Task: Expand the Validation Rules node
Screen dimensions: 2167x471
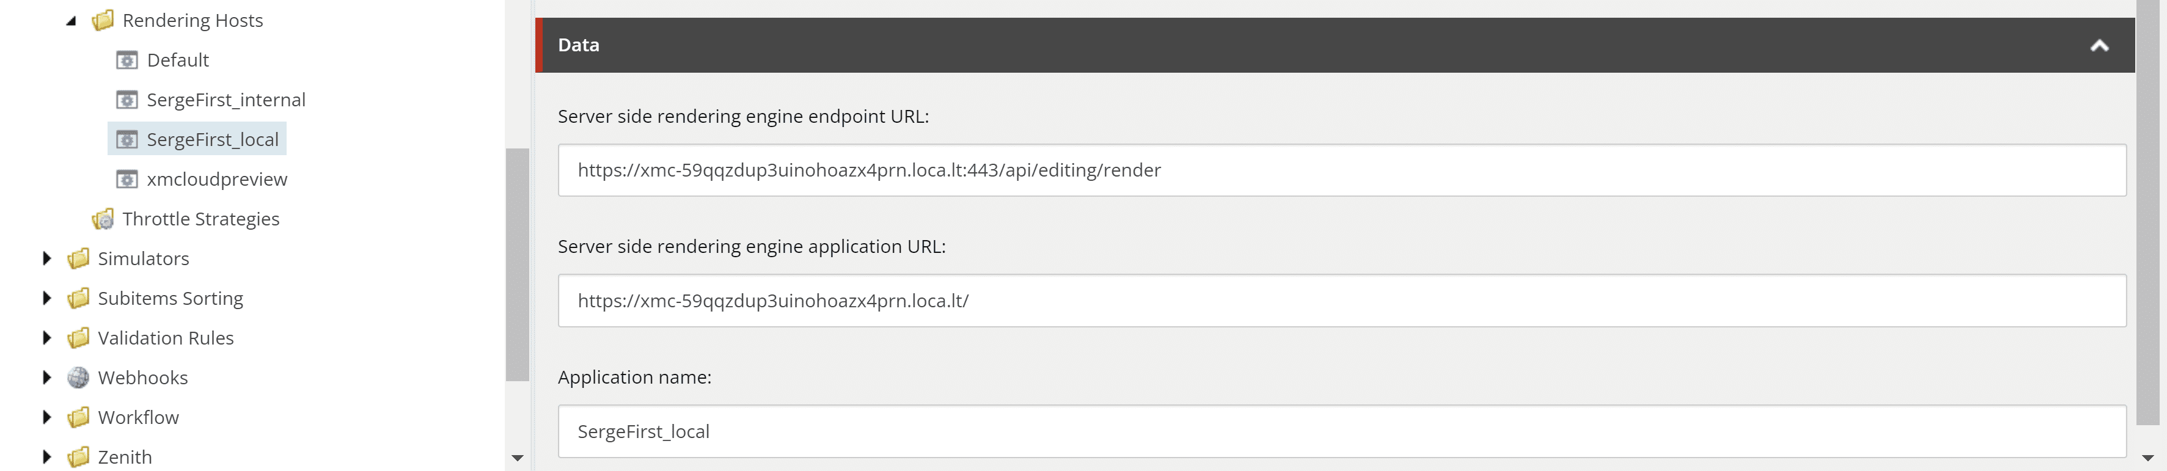Action: click(47, 337)
